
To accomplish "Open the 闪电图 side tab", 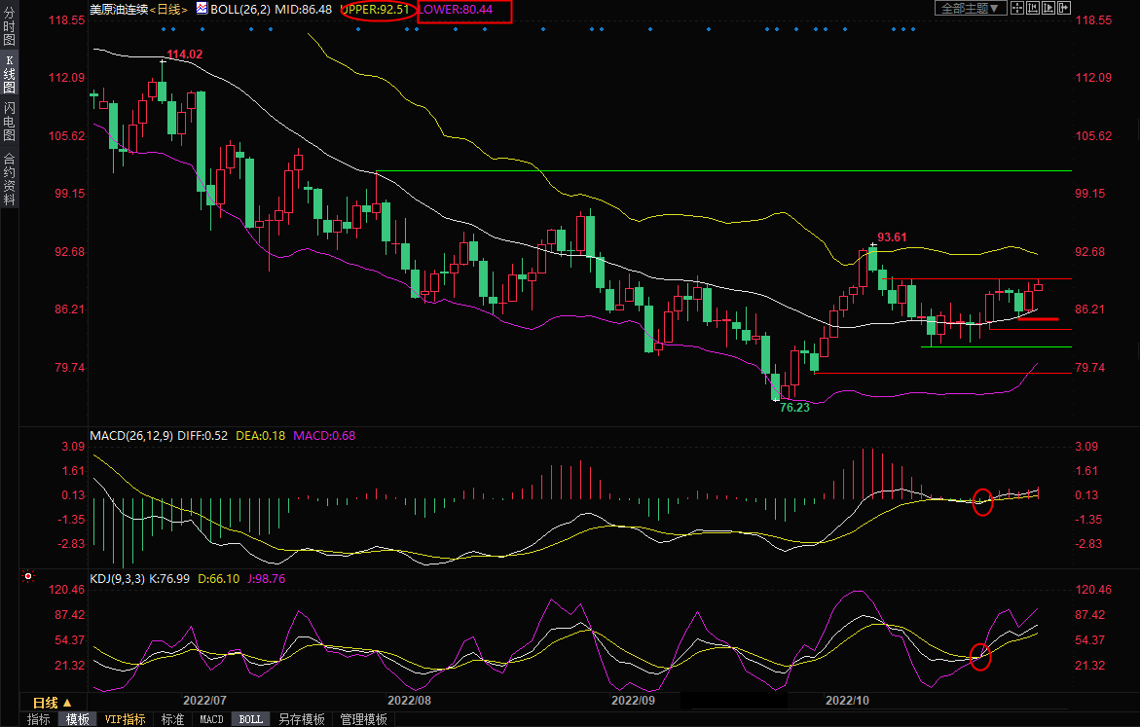I will tap(9, 122).
